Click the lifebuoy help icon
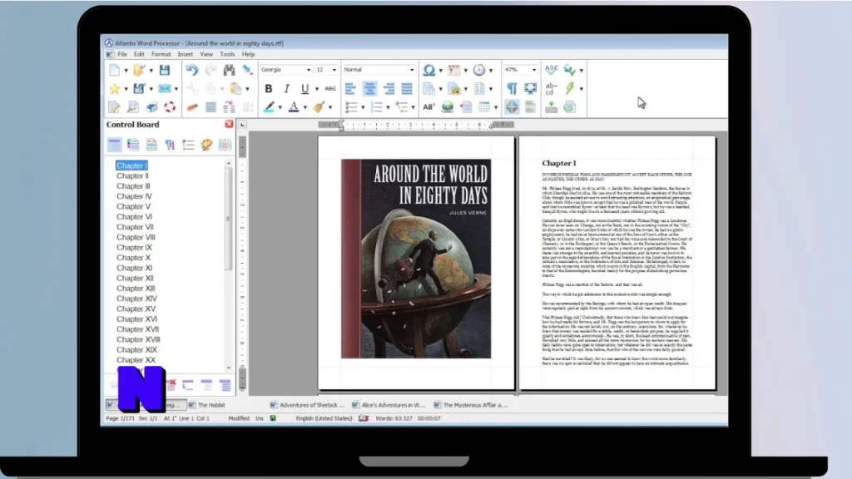 170,107
